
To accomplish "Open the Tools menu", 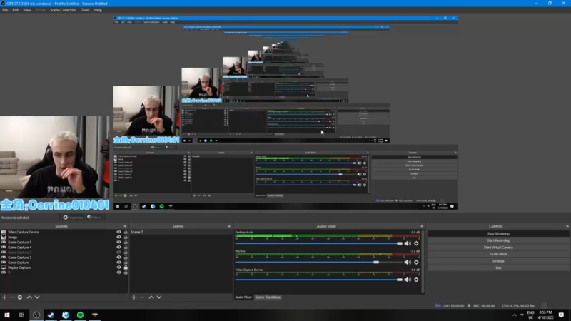I will tap(85, 10).
